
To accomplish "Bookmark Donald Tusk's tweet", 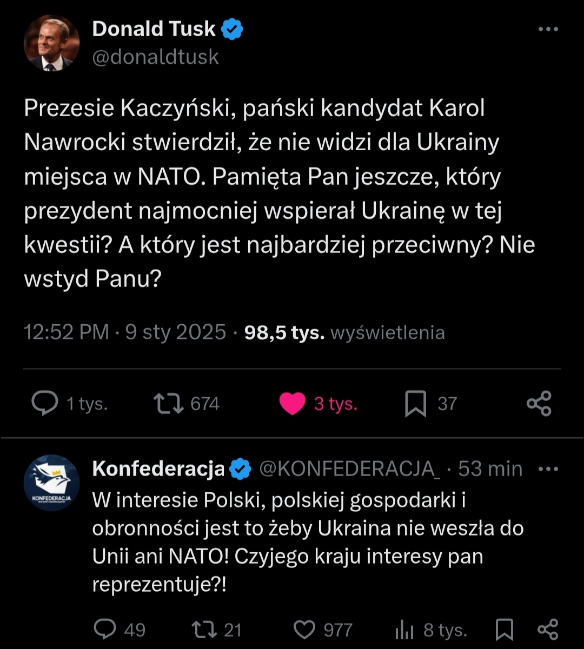I will pos(415,404).
